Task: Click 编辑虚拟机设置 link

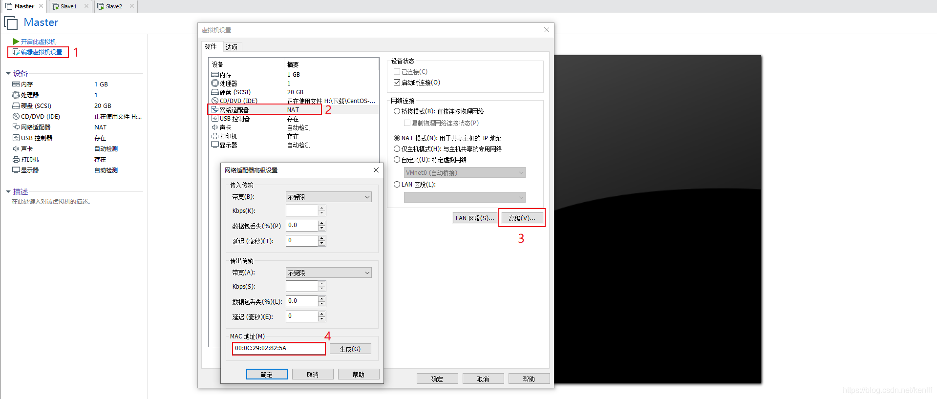Action: (42, 52)
